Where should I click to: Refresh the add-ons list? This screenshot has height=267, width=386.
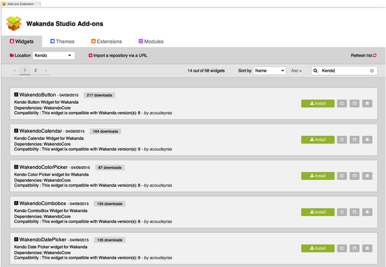pos(364,56)
